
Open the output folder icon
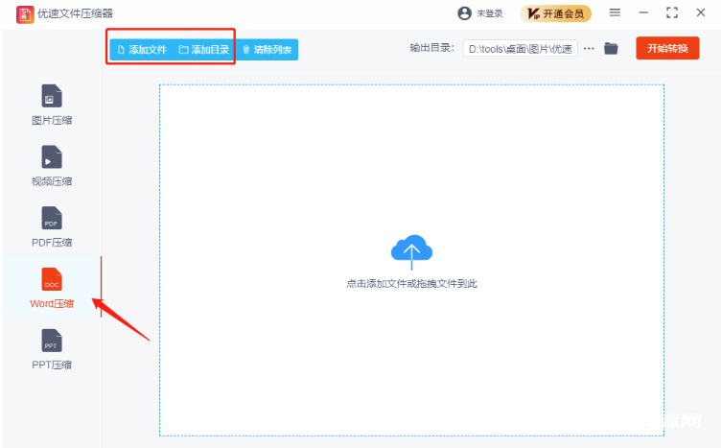point(611,48)
